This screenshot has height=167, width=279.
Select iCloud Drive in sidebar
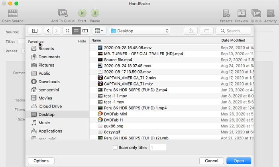pos(50,106)
